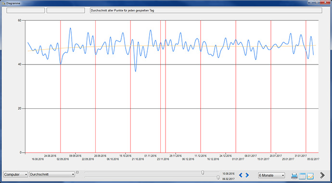The height and width of the screenshot is (183, 332).
Task: Click upper start-date slider handle
Action: pos(203,172)
